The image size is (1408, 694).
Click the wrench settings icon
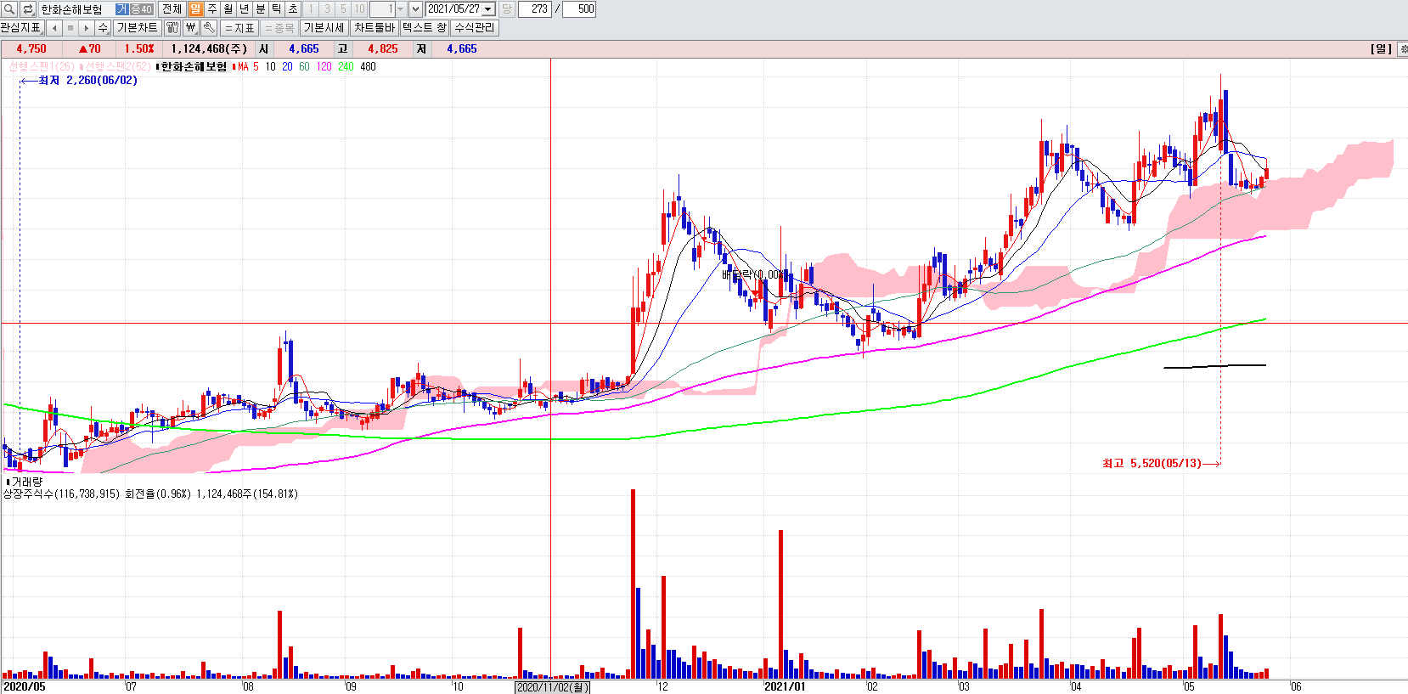click(209, 28)
